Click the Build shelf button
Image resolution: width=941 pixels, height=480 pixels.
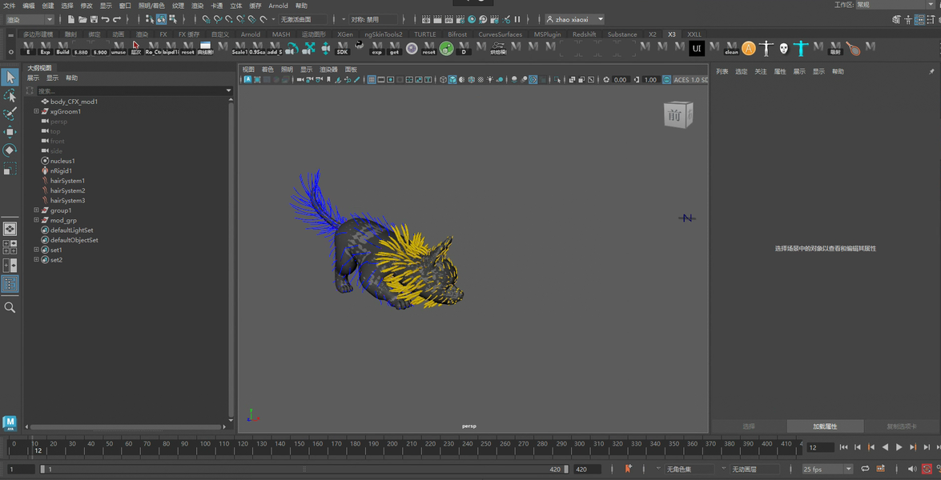pos(63,49)
